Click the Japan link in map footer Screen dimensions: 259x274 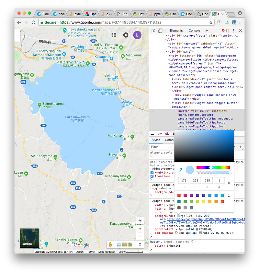point(80,252)
